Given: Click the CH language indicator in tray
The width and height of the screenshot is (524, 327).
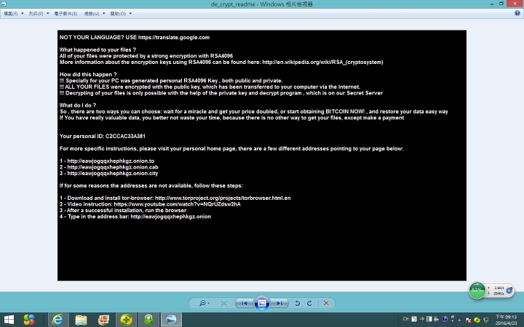Looking at the screenshot, I should coord(405,319).
